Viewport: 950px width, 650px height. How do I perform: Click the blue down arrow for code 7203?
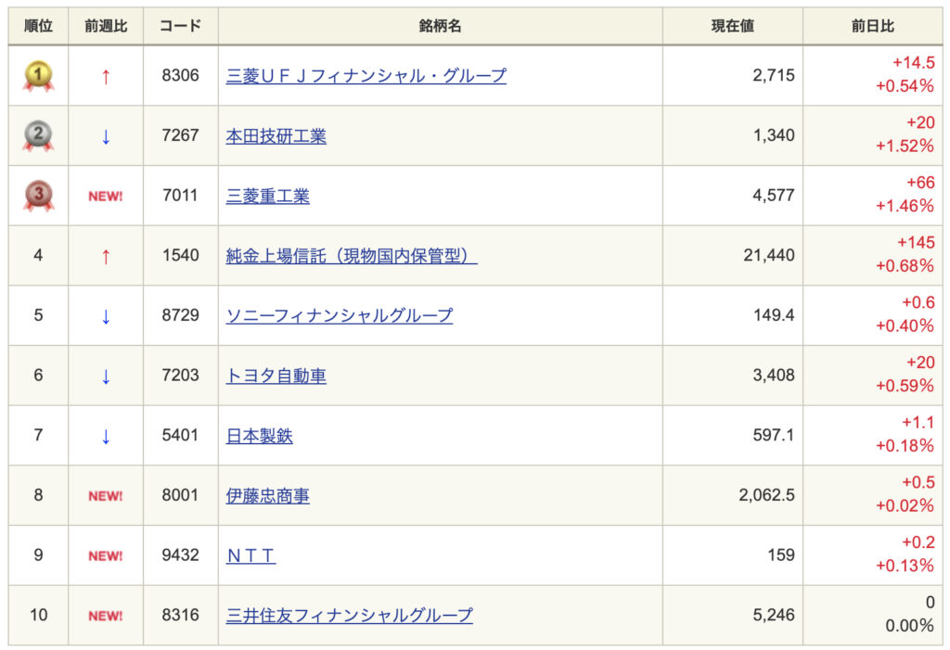click(x=106, y=376)
